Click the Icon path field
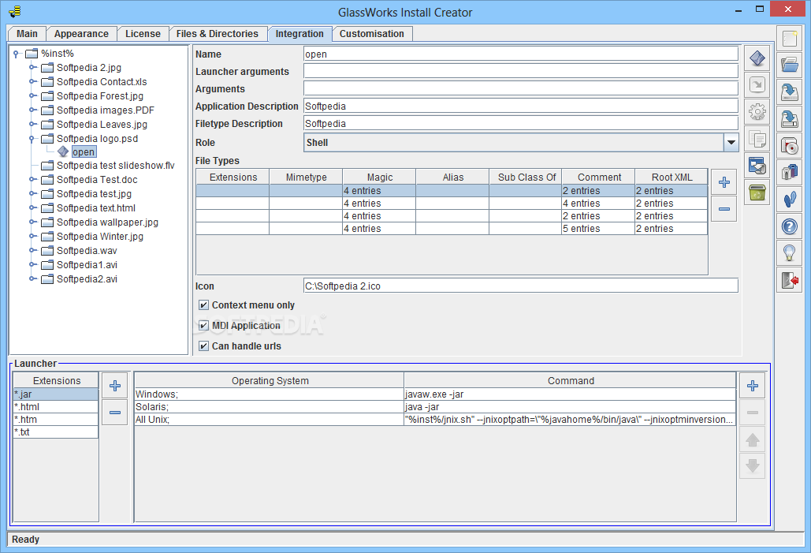The width and height of the screenshot is (811, 553). click(520, 286)
